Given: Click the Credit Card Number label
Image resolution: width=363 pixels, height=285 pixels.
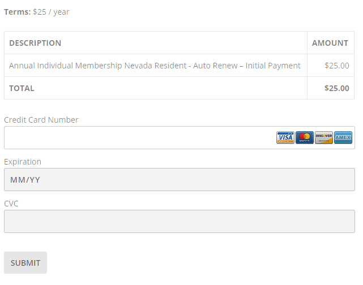Looking at the screenshot, I should pos(41,120).
